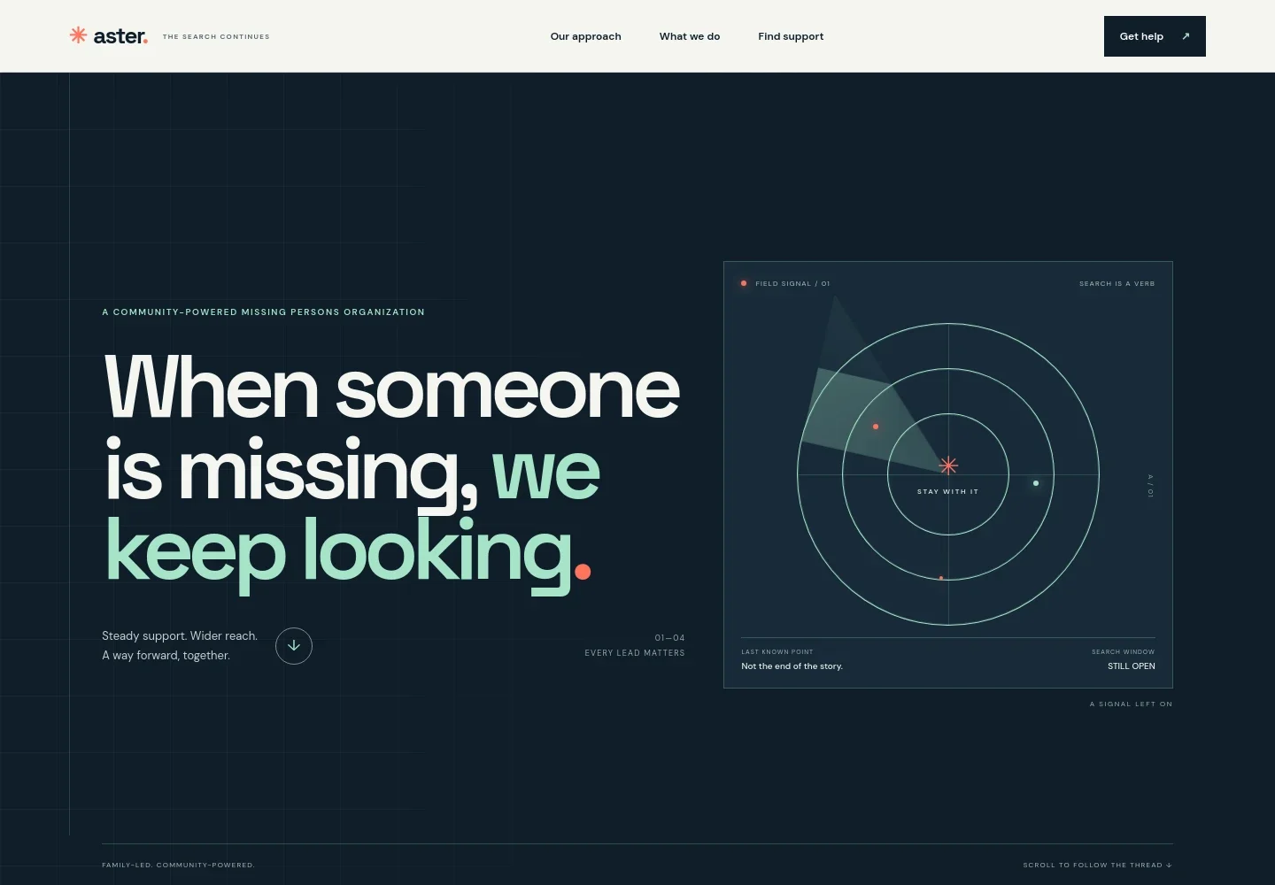
Task: Click the Get help button
Action: 1155,36
